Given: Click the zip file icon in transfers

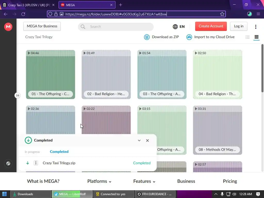Looking at the screenshot, I should tap(36, 163).
